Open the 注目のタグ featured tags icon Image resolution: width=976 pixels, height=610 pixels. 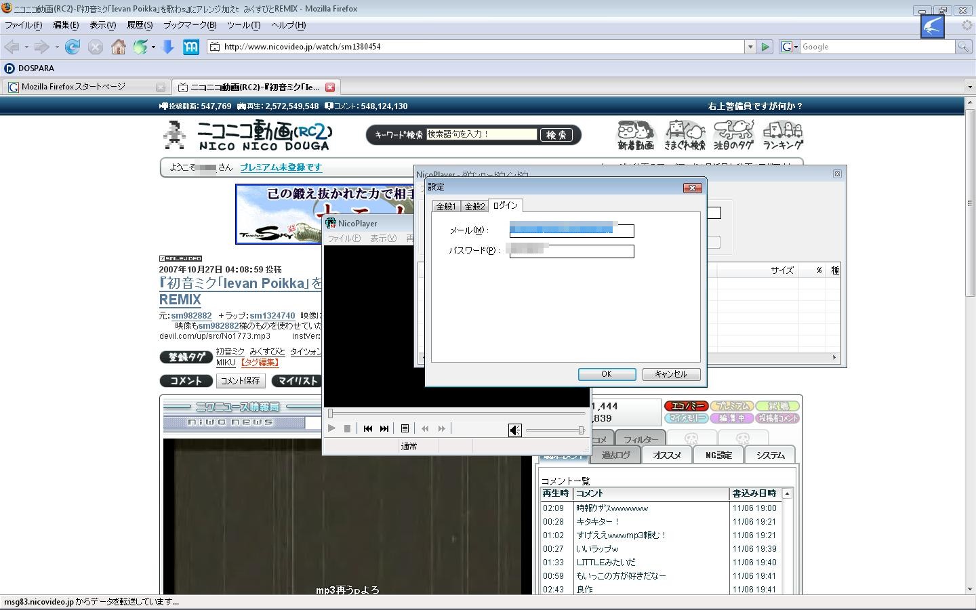tap(733, 135)
